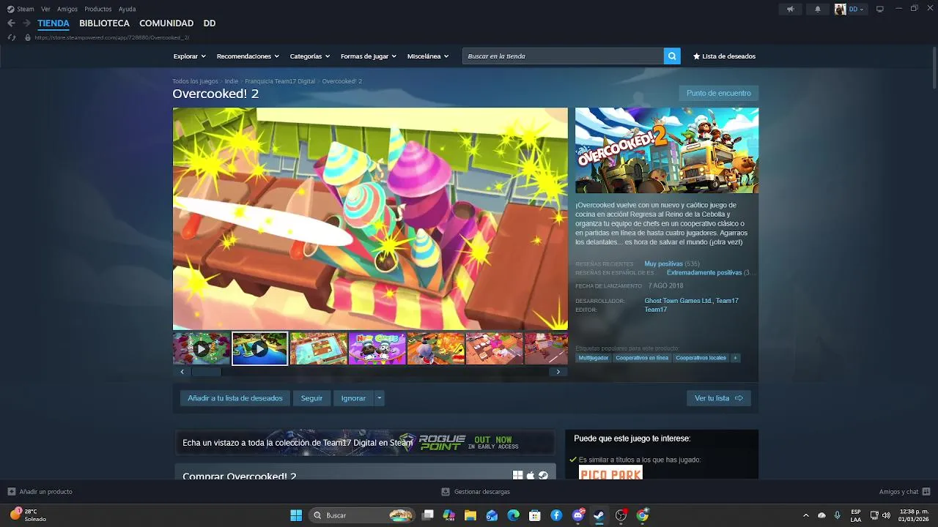Switch to the BIBLIOTECA tab

point(104,23)
